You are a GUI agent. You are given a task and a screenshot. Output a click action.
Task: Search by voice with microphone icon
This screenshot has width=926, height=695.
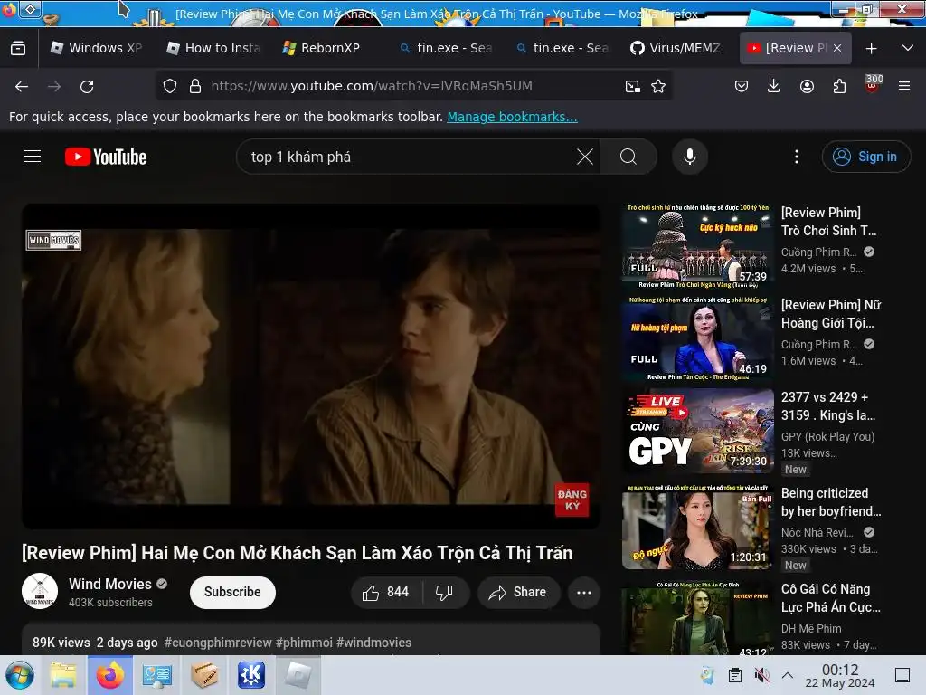click(x=689, y=157)
